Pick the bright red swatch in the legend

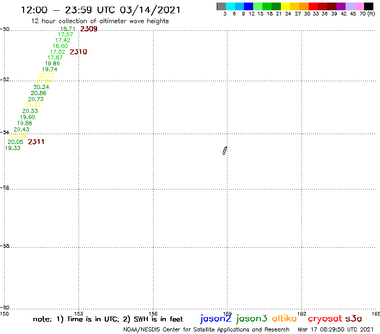pos(313,6)
